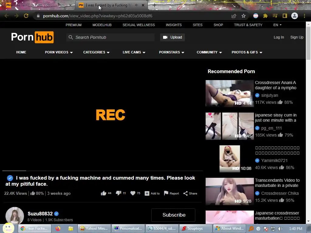Open the Log In link
The width and height of the screenshot is (311, 233).
[x=279, y=37]
